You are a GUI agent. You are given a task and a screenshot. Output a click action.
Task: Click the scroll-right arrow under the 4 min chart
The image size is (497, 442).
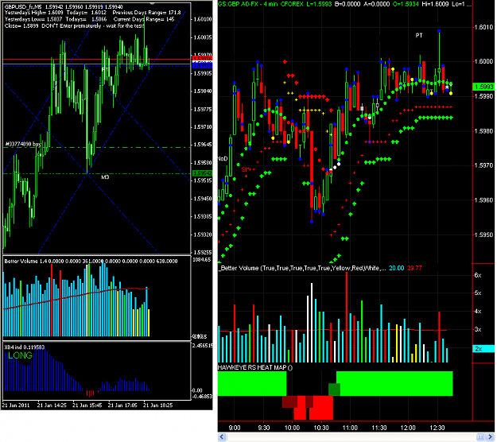point(491,437)
